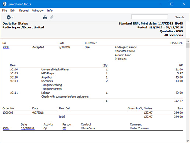
Task: Click the Standard ERP app icon
Action: click(4, 4)
